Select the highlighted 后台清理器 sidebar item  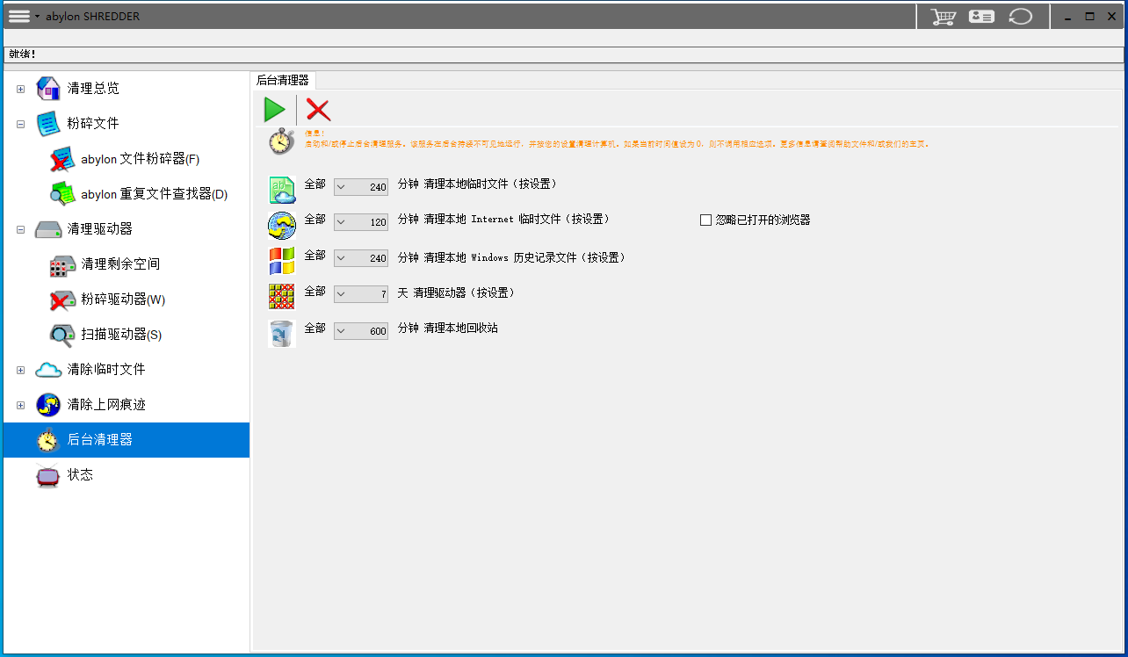127,440
